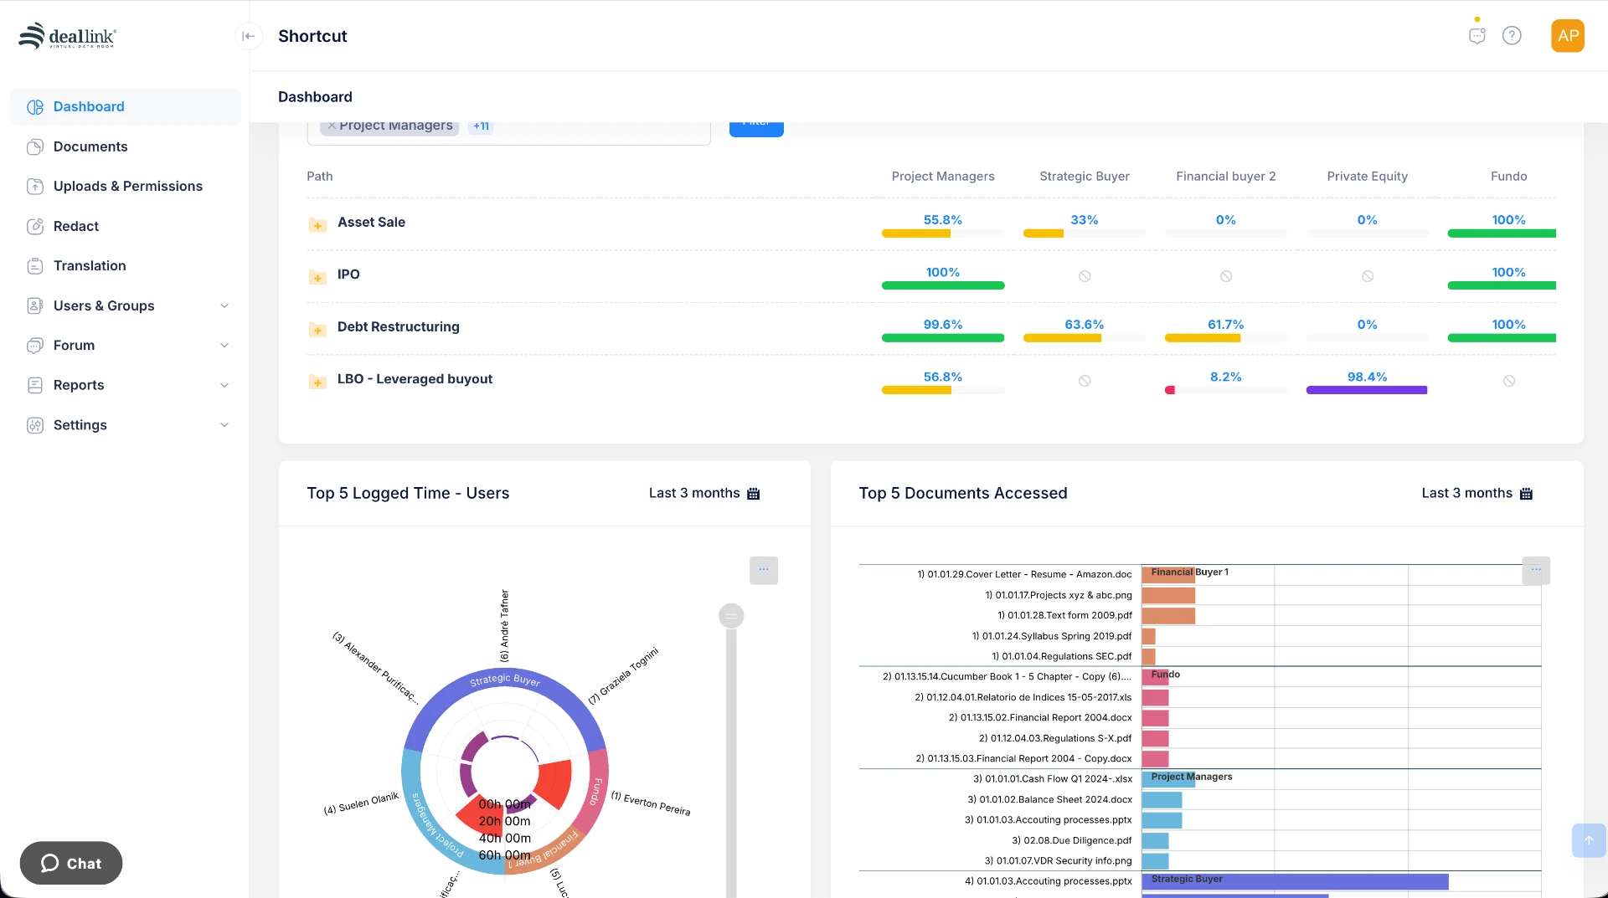This screenshot has width=1608, height=898.
Task: Open the logged time chart options menu
Action: pos(764,571)
